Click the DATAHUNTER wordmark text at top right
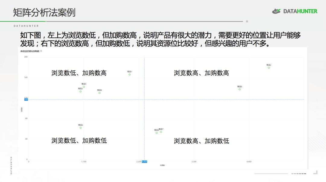The width and height of the screenshot is (326, 182). [300, 11]
